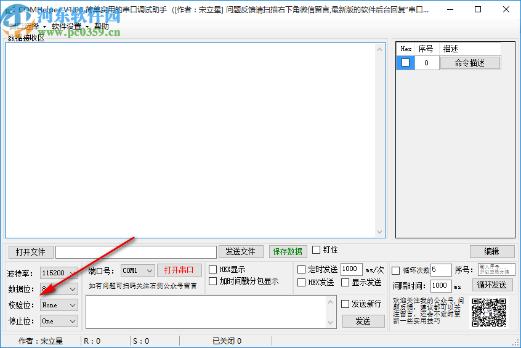Viewport: 521px width, 348px height.
Task: Click the send box scroll-down arrow
Action: click(330, 322)
